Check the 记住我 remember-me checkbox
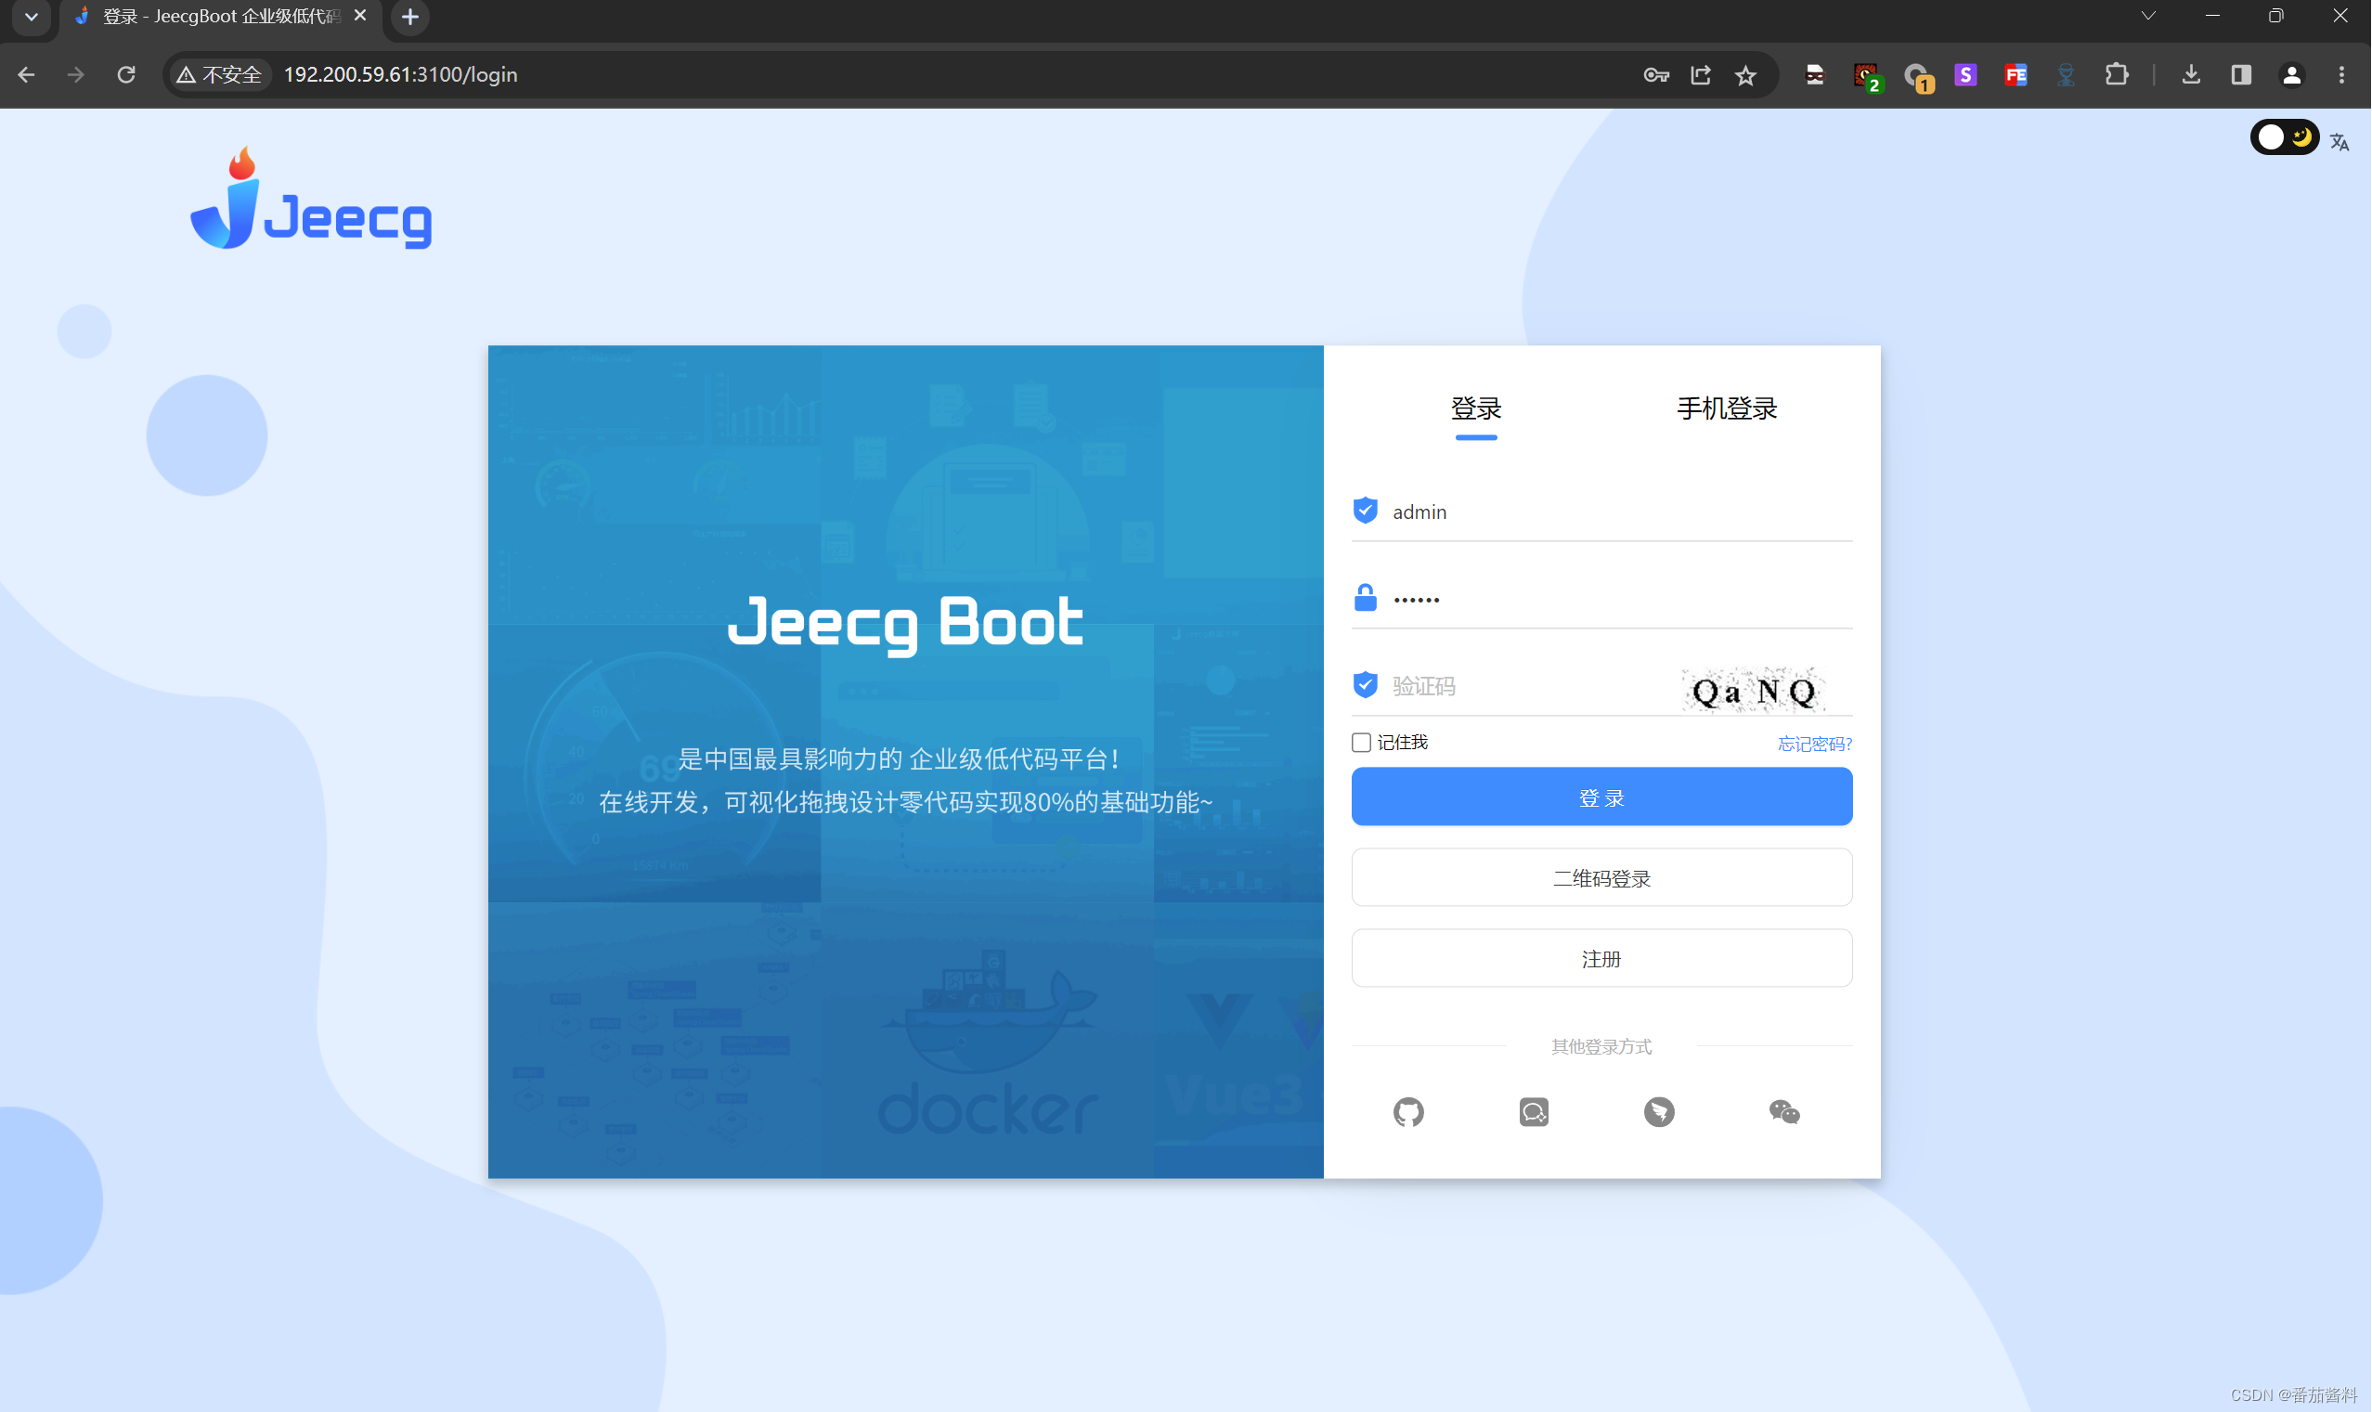The image size is (2372, 1412). coord(1362,742)
